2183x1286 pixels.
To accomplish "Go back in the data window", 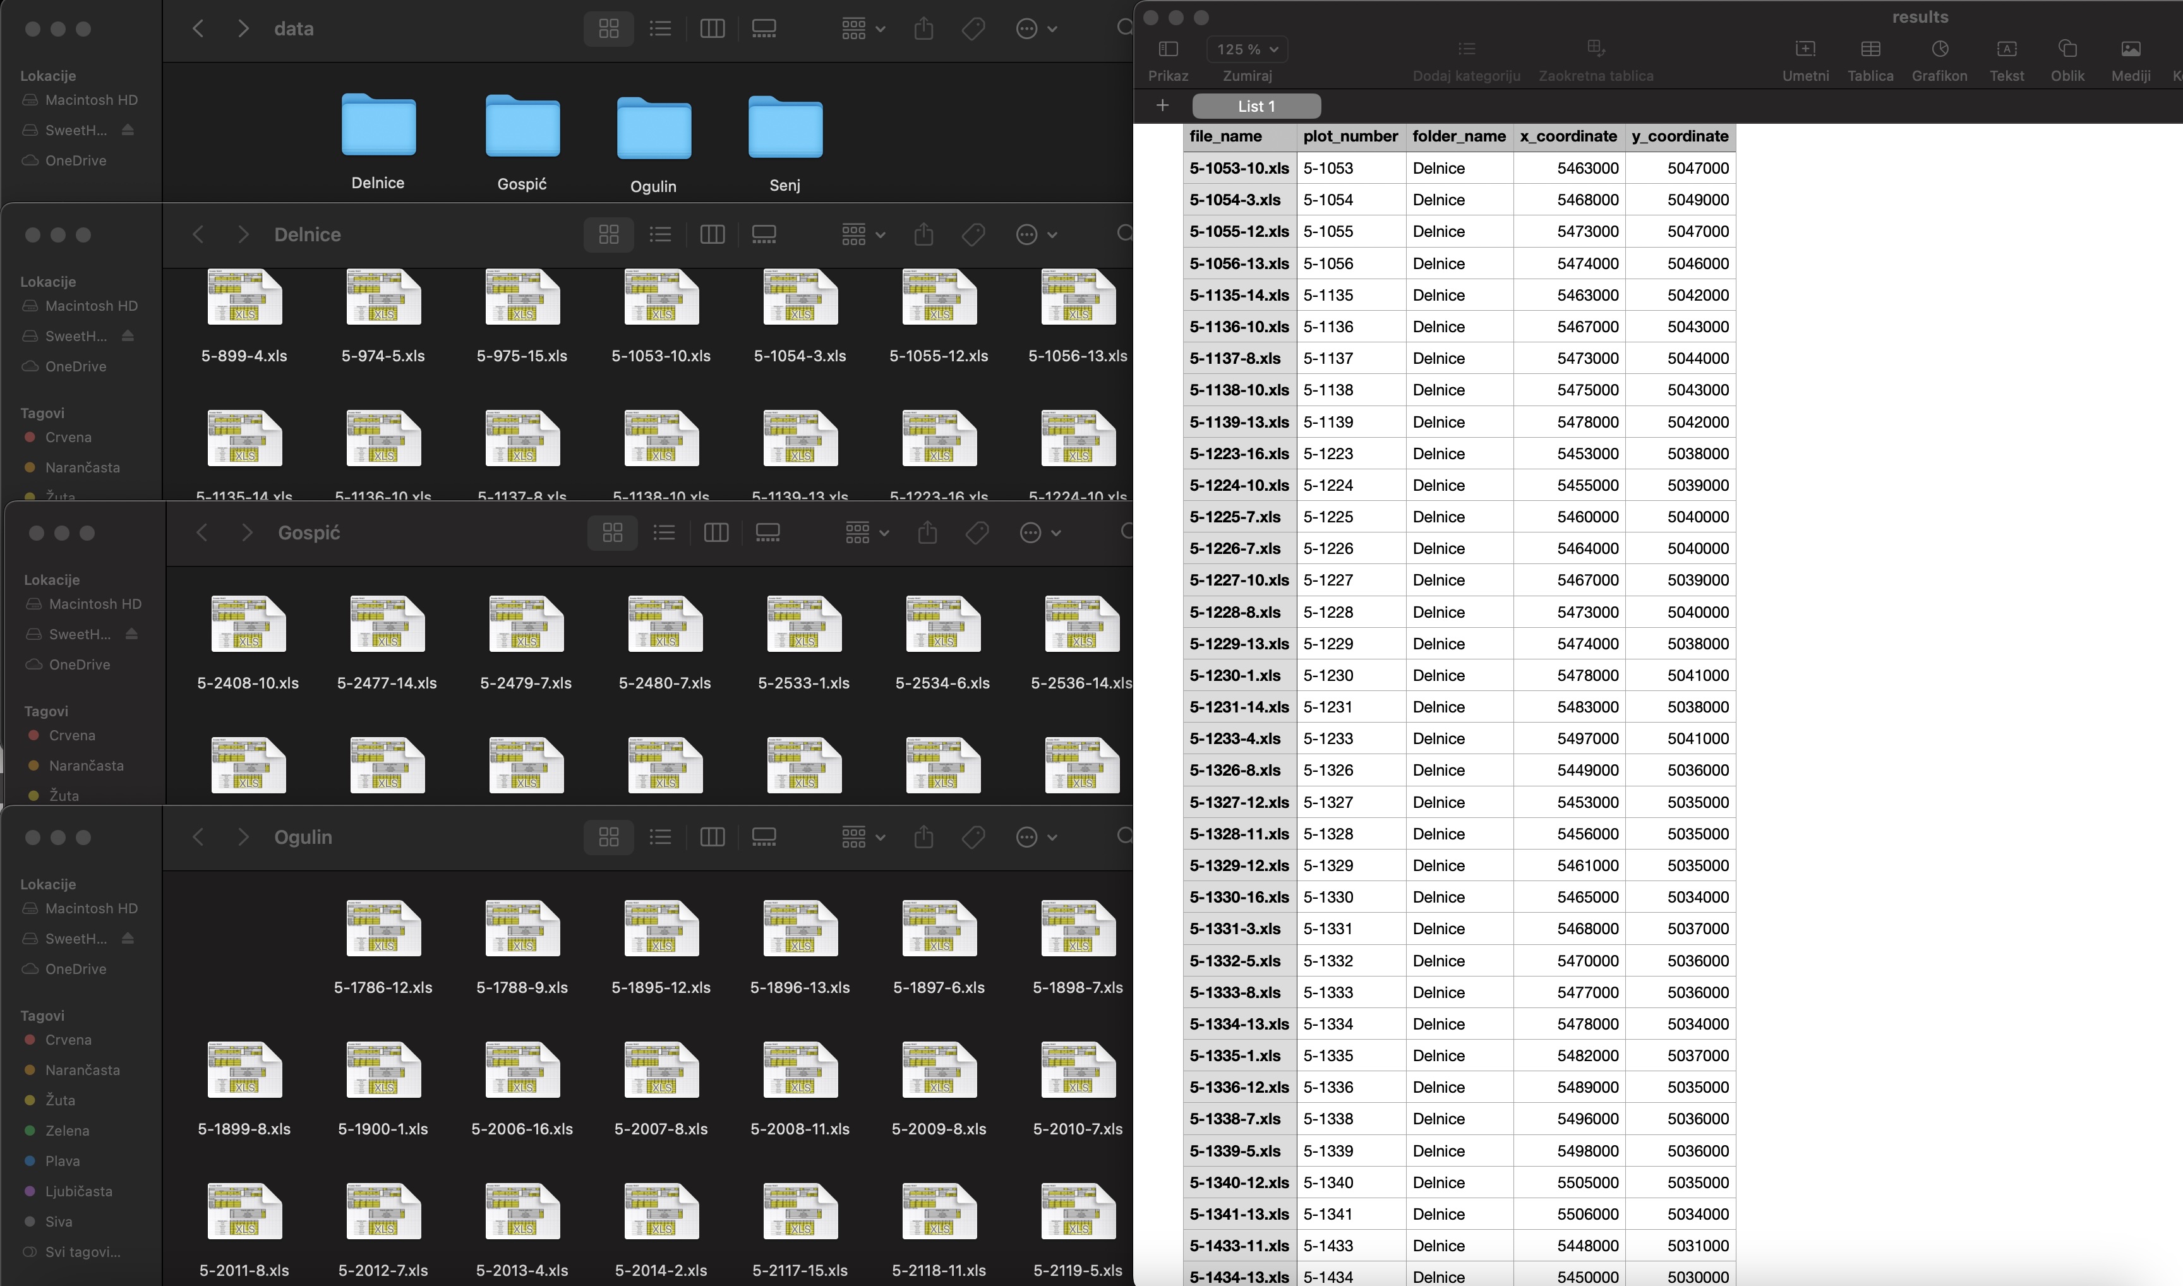I will click(198, 28).
